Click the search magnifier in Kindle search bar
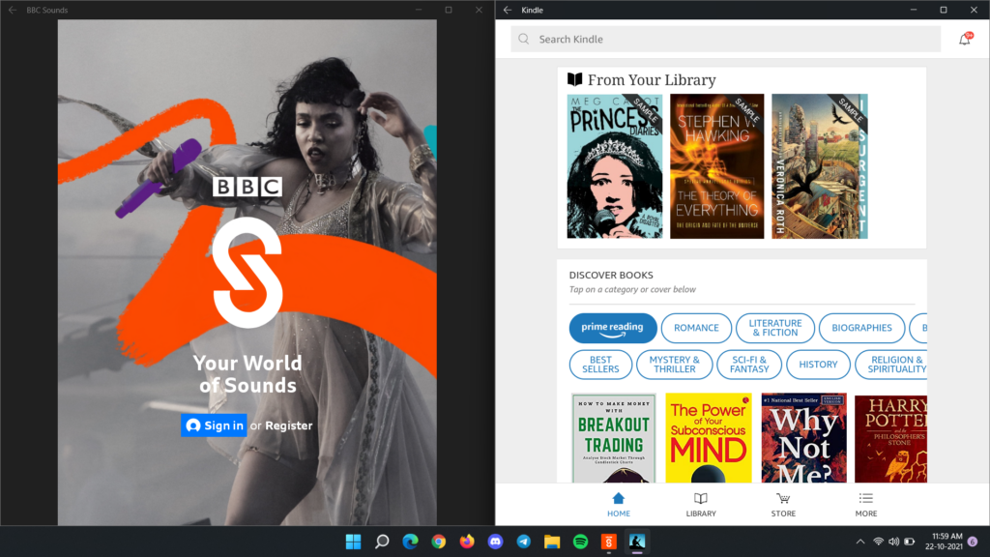Image resolution: width=990 pixels, height=557 pixels. [x=523, y=39]
